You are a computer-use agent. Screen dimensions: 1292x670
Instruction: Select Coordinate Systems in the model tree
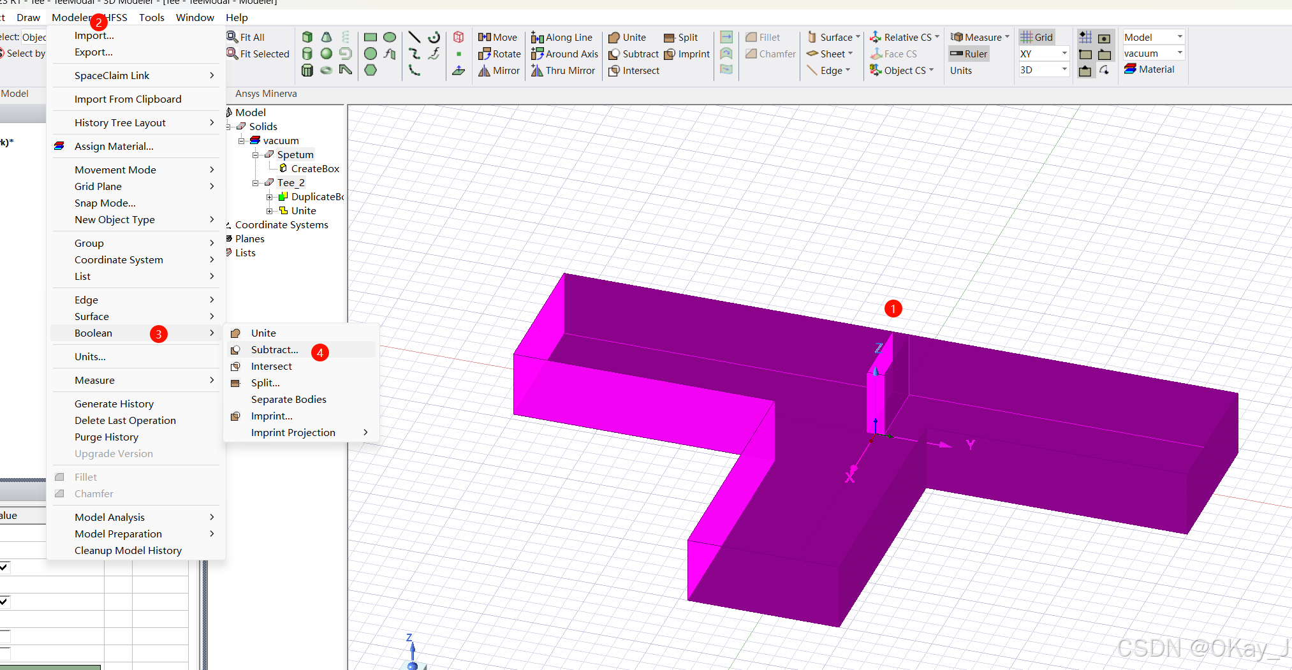(281, 224)
